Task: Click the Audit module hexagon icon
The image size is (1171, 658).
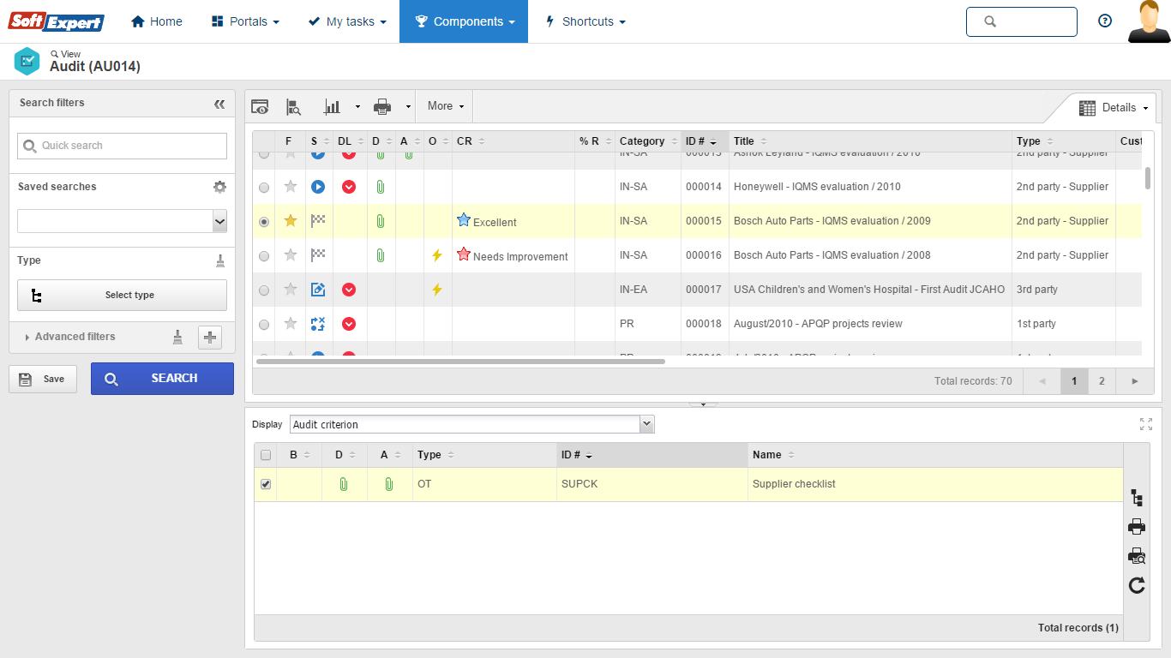Action: [x=27, y=61]
